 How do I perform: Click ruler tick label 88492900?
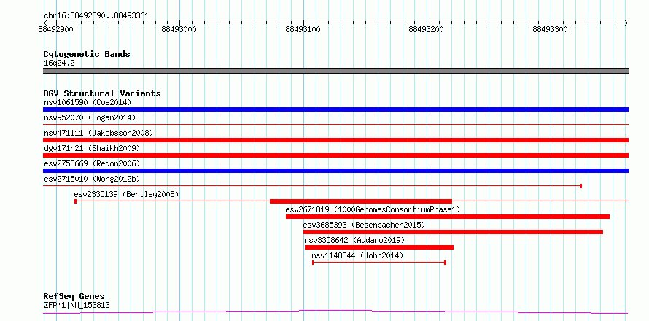(x=55, y=30)
